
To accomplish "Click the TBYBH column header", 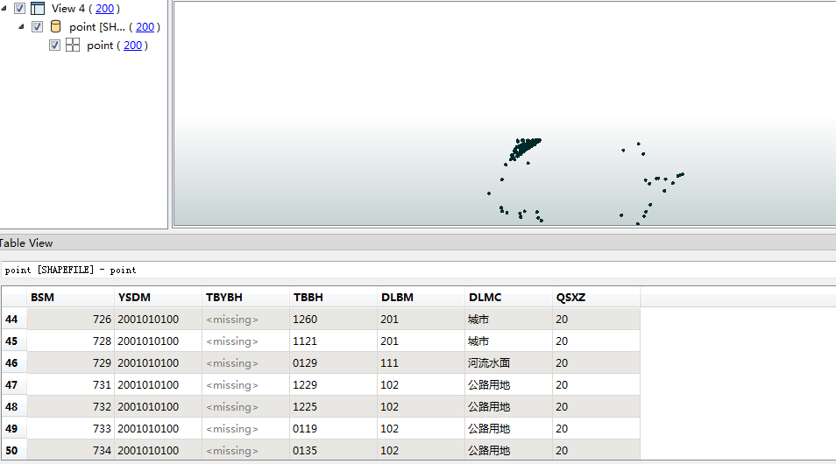I will (245, 298).
